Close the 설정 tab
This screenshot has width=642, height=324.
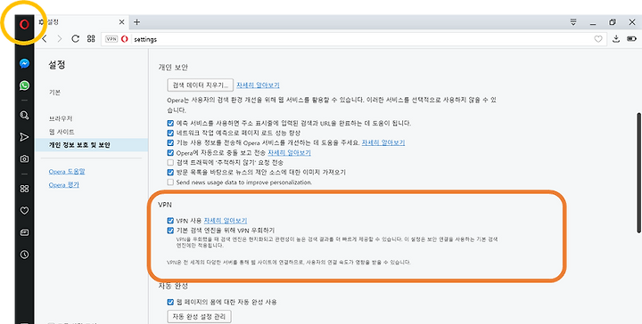coord(121,22)
